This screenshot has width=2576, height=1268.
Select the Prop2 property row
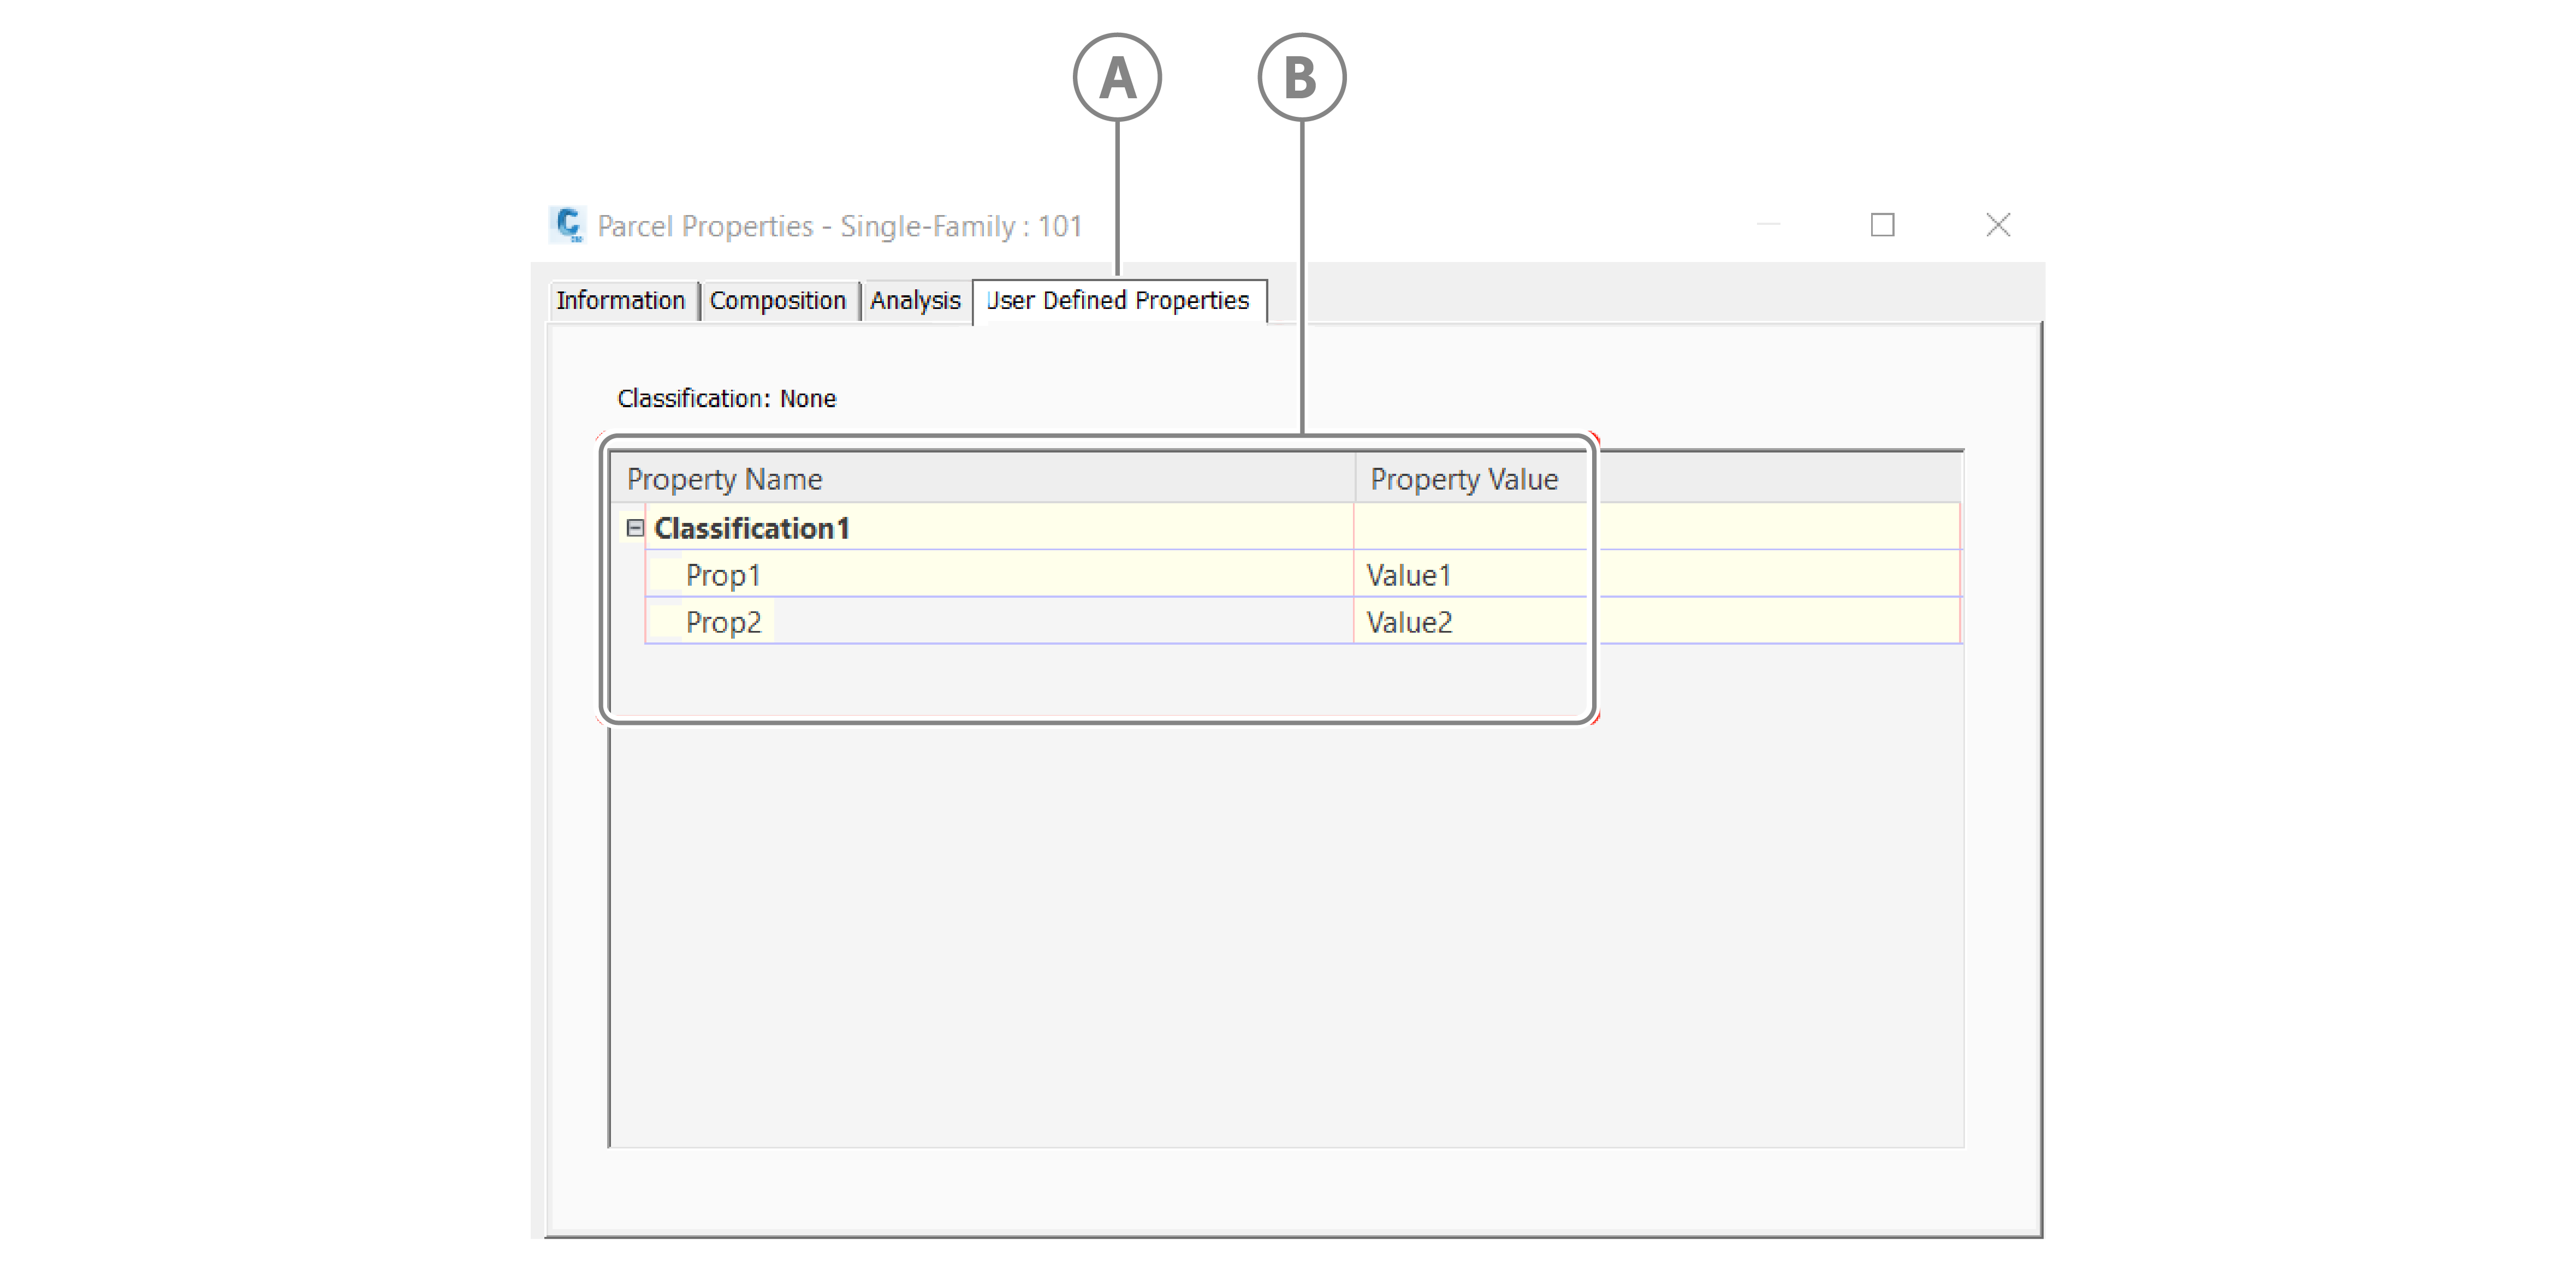point(723,622)
